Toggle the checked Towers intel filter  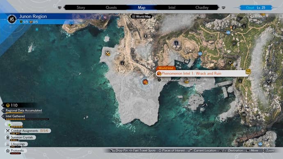click(x=14, y=124)
